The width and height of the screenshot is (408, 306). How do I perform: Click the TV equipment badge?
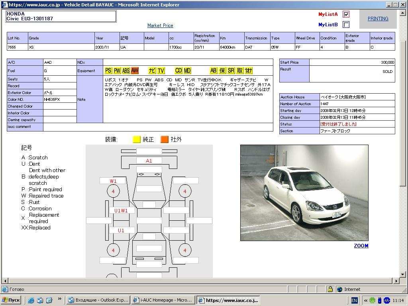coord(161,71)
